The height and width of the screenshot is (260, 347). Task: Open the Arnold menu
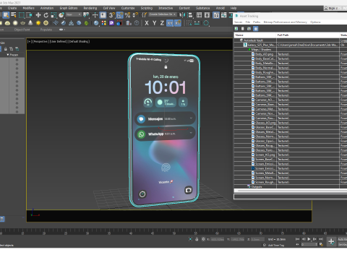tap(220, 8)
